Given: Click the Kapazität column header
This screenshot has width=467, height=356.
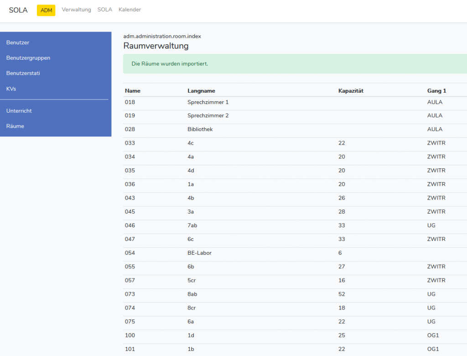Looking at the screenshot, I should click(x=351, y=91).
